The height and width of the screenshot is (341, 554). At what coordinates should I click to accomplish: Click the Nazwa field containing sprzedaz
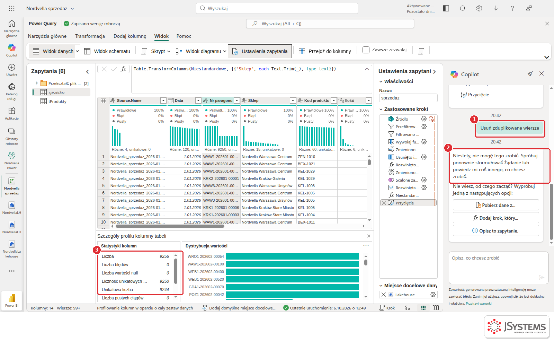pos(408,98)
